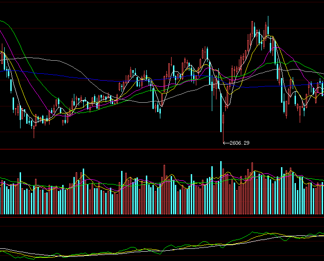This screenshot has height=261, width=324.
Task: Click the divider between price and volume panels
Action: pos(162,149)
